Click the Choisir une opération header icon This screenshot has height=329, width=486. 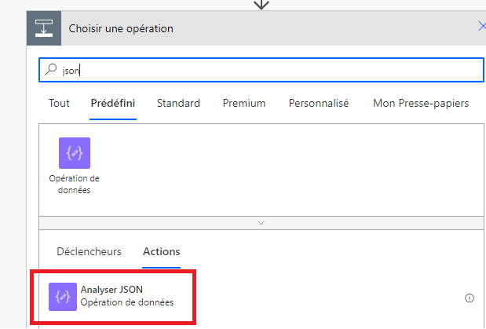point(42,28)
